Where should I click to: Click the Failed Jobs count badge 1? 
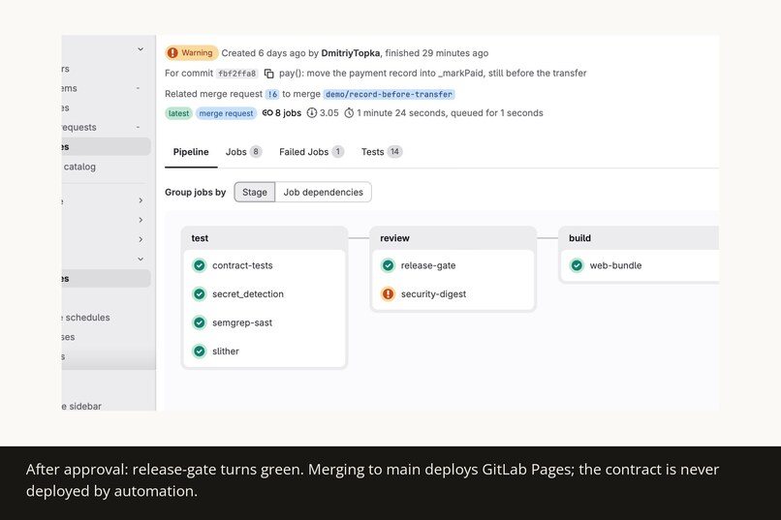coord(338,152)
